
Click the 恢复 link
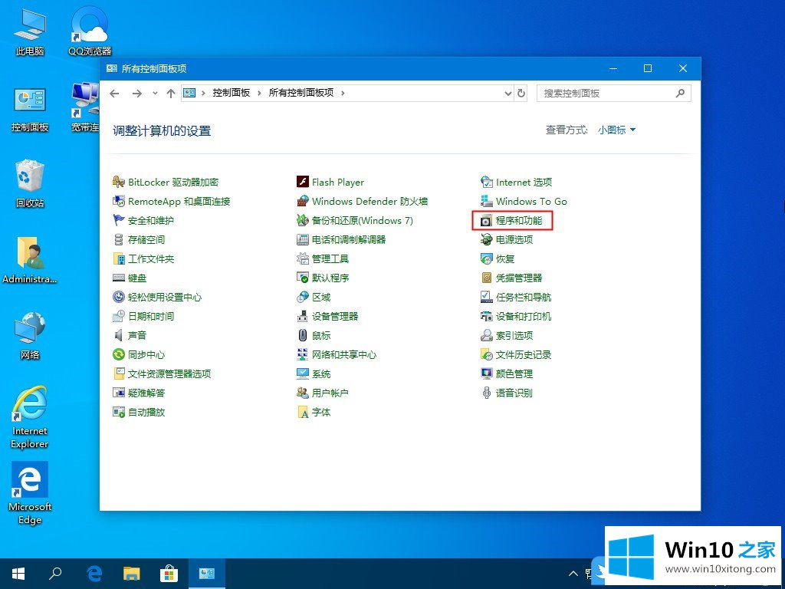(x=504, y=259)
